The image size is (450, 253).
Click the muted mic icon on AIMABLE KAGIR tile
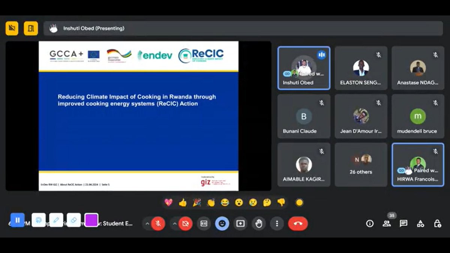tap(321, 151)
